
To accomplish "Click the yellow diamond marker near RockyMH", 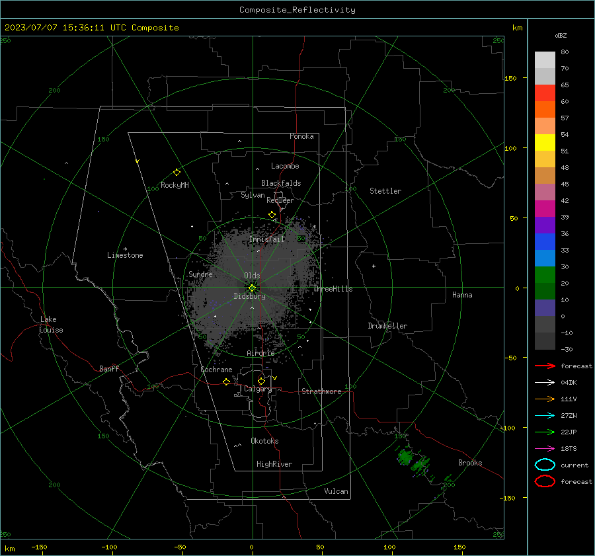I will [x=177, y=173].
